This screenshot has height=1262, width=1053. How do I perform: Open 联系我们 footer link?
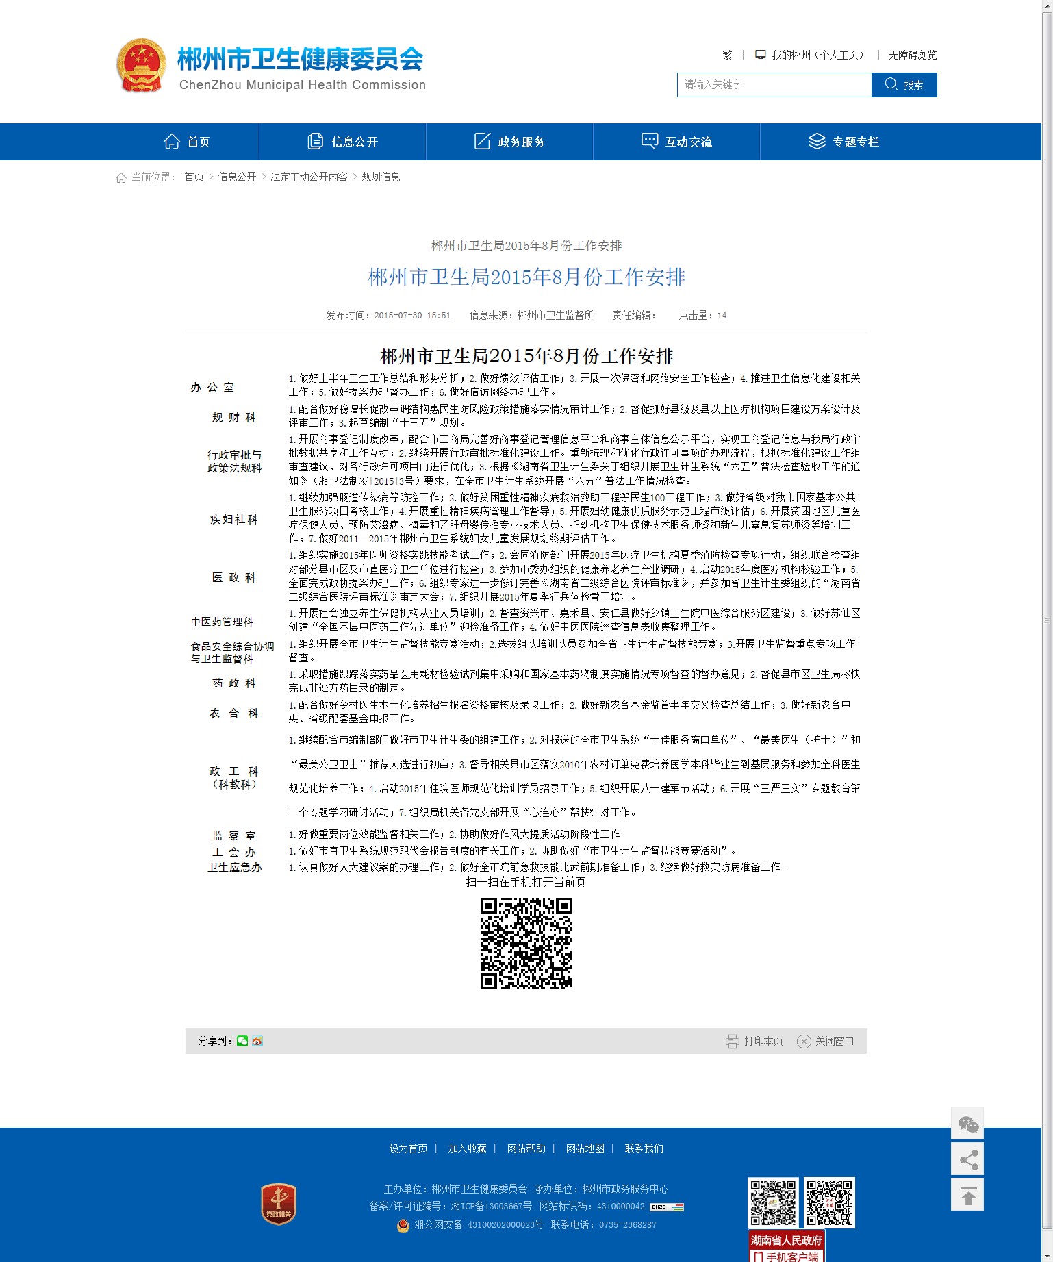pyautogui.click(x=644, y=1149)
